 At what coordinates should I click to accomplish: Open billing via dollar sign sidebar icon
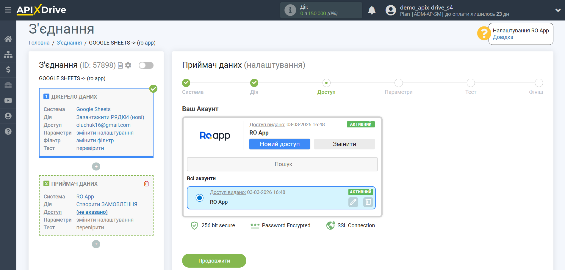pos(8,70)
